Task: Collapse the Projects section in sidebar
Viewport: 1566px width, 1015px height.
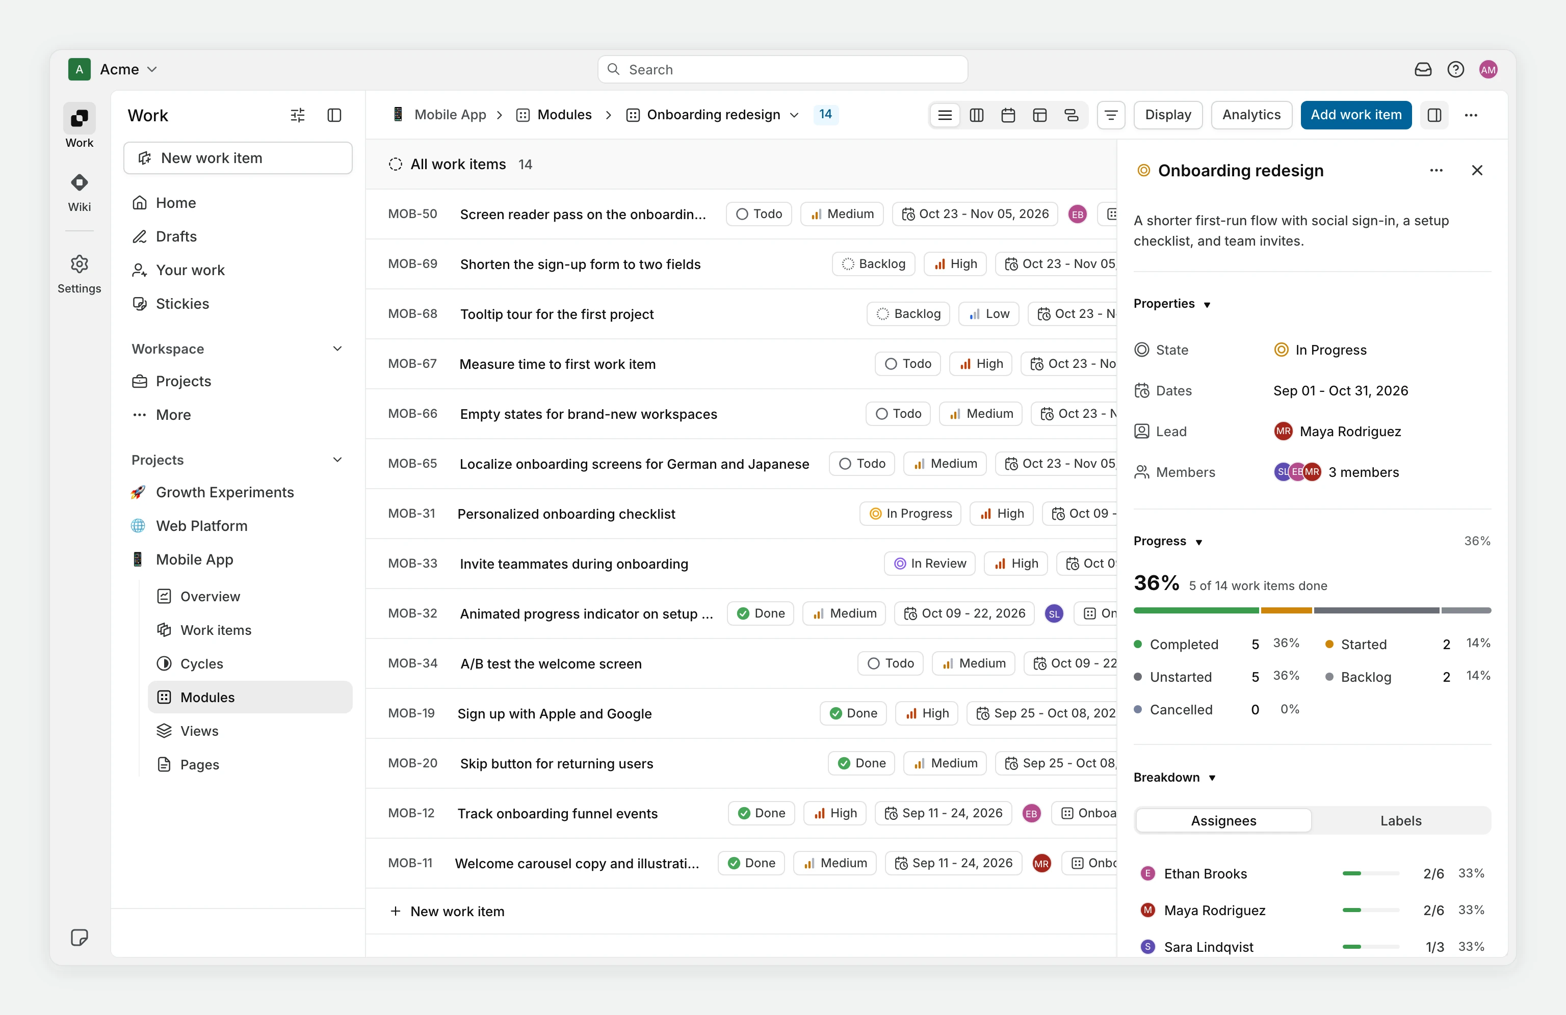Action: pos(337,460)
